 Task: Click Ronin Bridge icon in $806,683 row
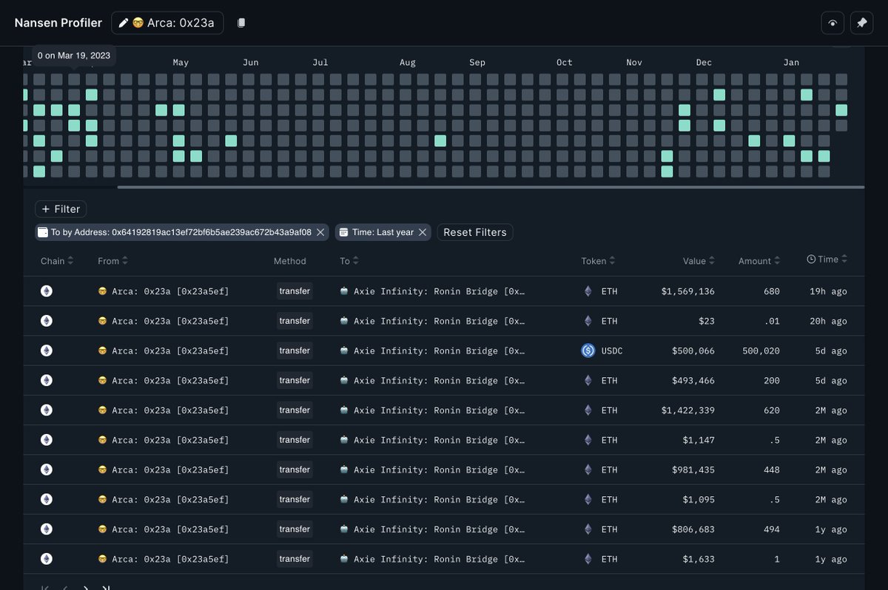click(x=344, y=529)
